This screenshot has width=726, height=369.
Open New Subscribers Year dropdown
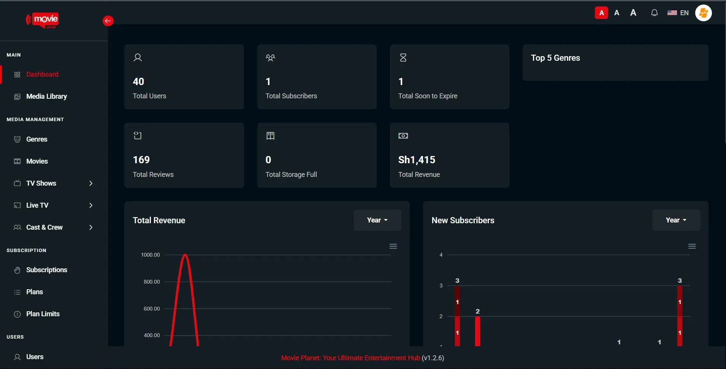pyautogui.click(x=676, y=220)
